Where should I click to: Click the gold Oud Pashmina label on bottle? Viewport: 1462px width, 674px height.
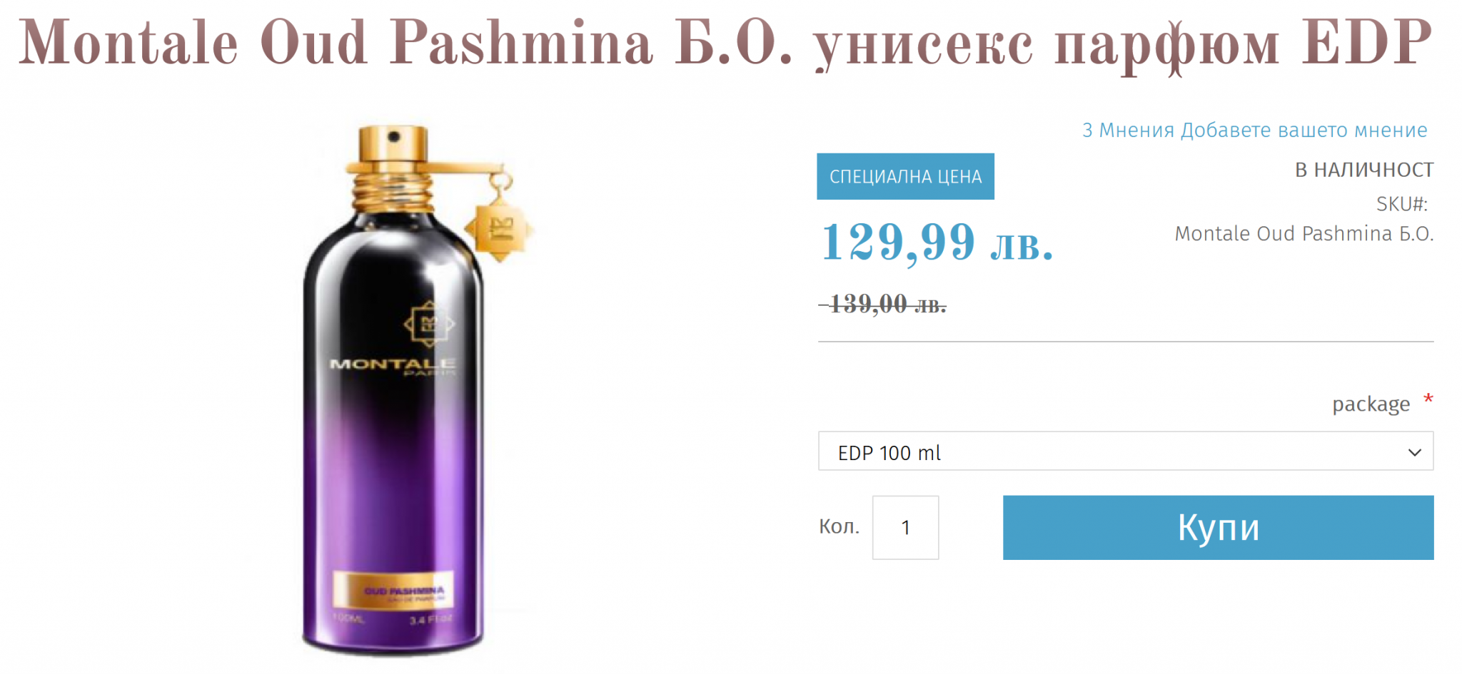click(x=393, y=590)
